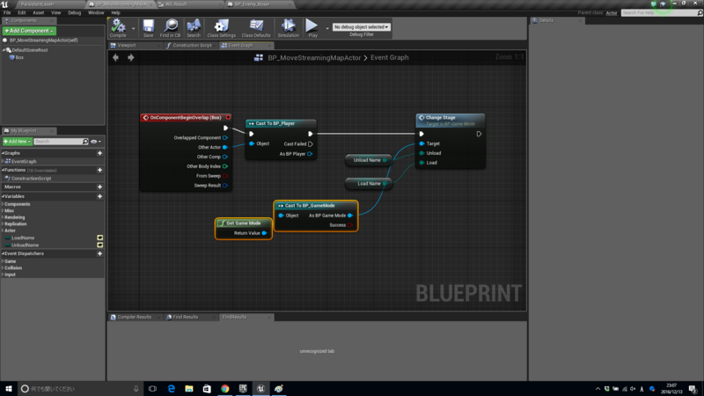Add a new variable with plus
Viewport: 704px width, 396px height.
tap(99, 196)
